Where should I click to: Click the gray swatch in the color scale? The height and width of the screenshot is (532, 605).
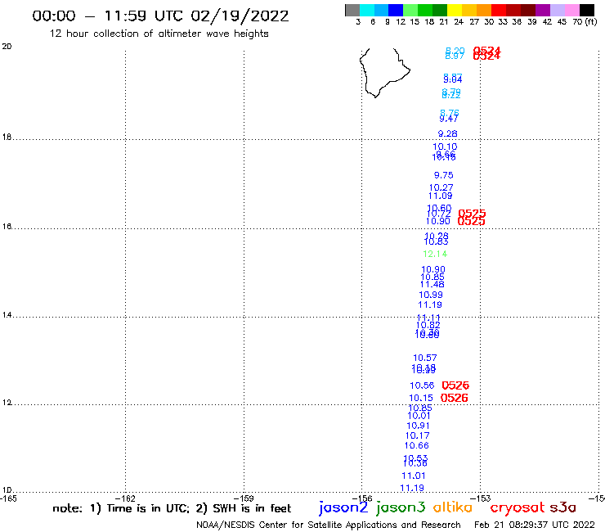point(352,10)
